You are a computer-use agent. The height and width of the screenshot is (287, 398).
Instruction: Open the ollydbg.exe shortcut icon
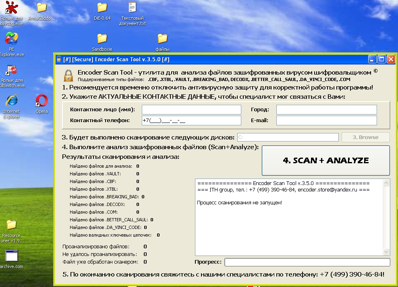pyautogui.click(x=11, y=8)
